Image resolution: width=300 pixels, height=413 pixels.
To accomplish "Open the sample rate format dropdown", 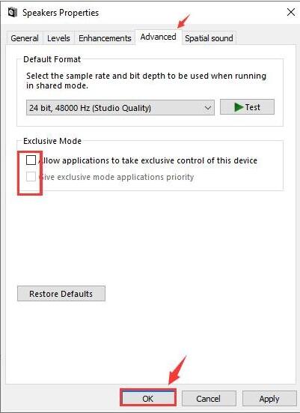I will (x=120, y=107).
